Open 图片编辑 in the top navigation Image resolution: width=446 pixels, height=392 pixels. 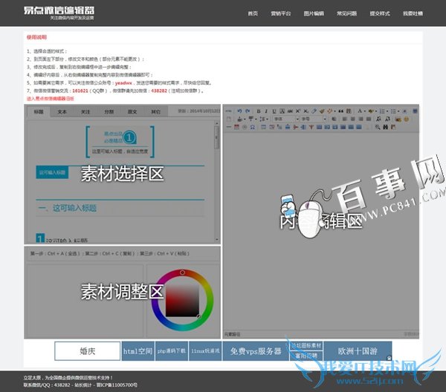(x=314, y=13)
